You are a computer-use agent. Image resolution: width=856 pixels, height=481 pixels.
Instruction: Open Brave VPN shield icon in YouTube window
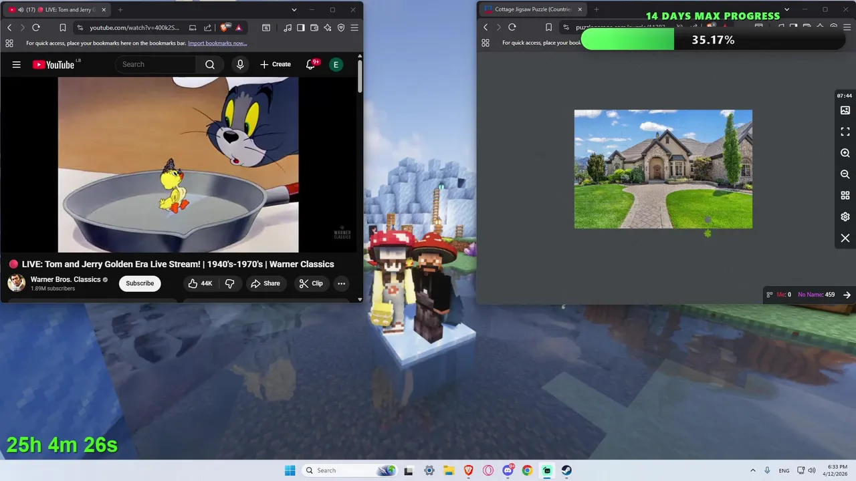(341, 27)
